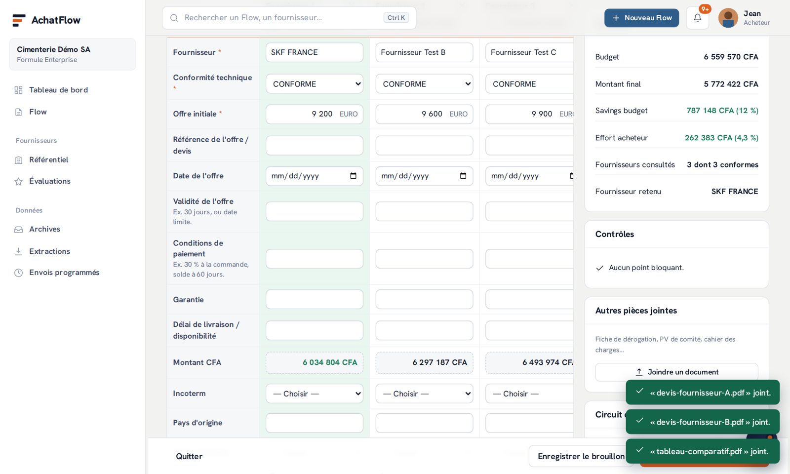Open Fournisseur Test B Conformité technique dropdown
This screenshot has height=474, width=790.
(x=424, y=84)
